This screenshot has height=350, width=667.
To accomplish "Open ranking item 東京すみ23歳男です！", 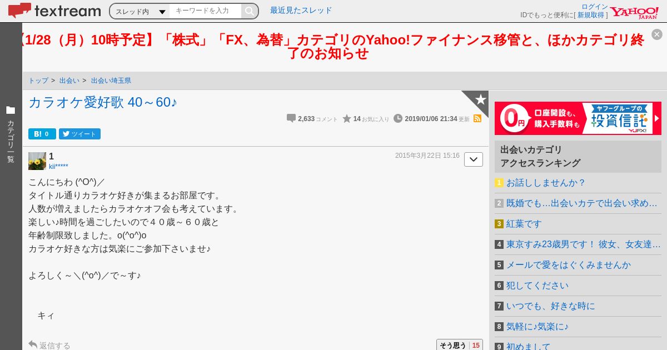I will click(584, 244).
